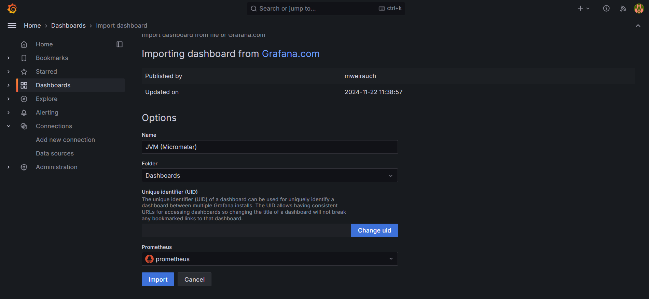This screenshot has height=299, width=649.
Task: Open Alerting in the sidebar menu
Action: pyautogui.click(x=47, y=113)
